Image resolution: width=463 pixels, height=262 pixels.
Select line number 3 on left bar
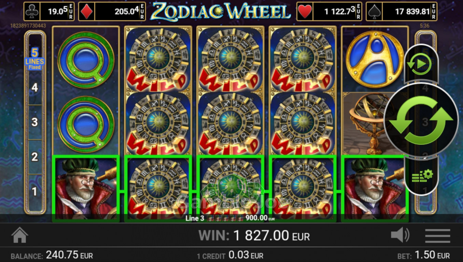pos(34,122)
